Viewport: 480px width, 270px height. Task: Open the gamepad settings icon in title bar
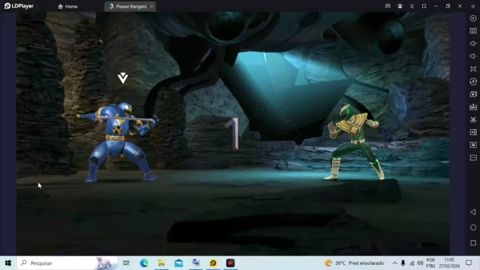pyautogui.click(x=388, y=6)
